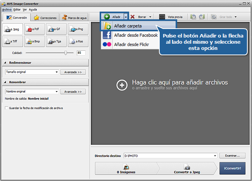This screenshot has height=181, width=252.
Task: Choose the 'a Tiff' format button
Action: point(12,41)
